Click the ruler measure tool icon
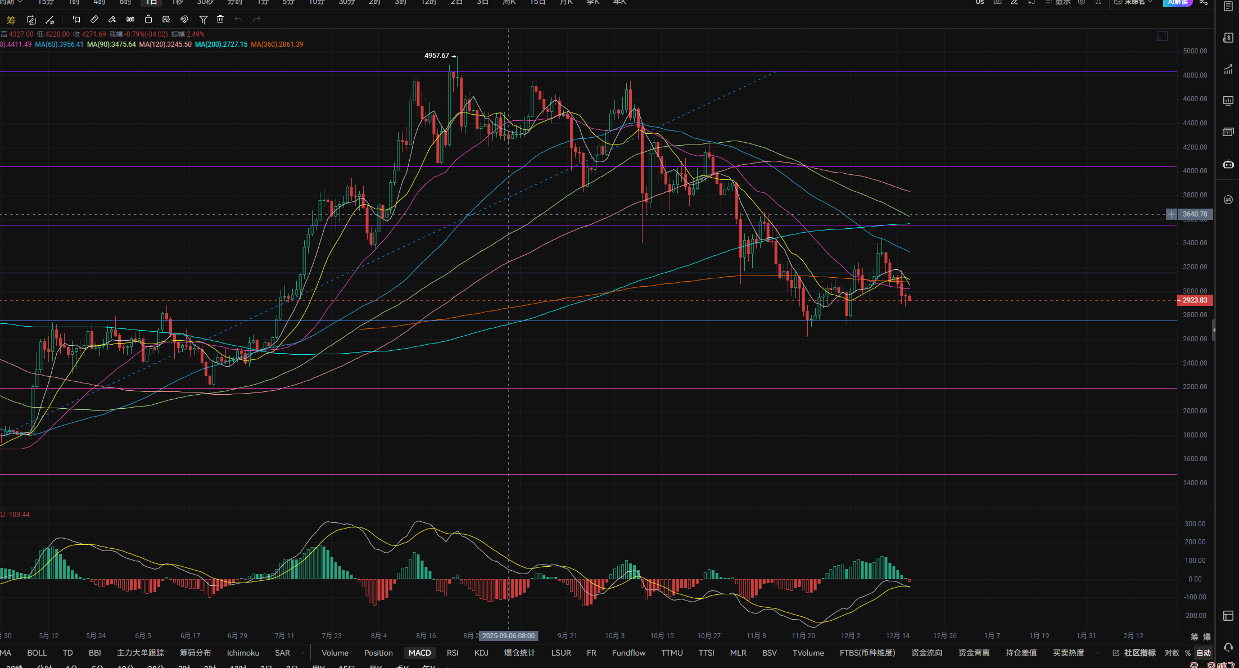 (94, 19)
